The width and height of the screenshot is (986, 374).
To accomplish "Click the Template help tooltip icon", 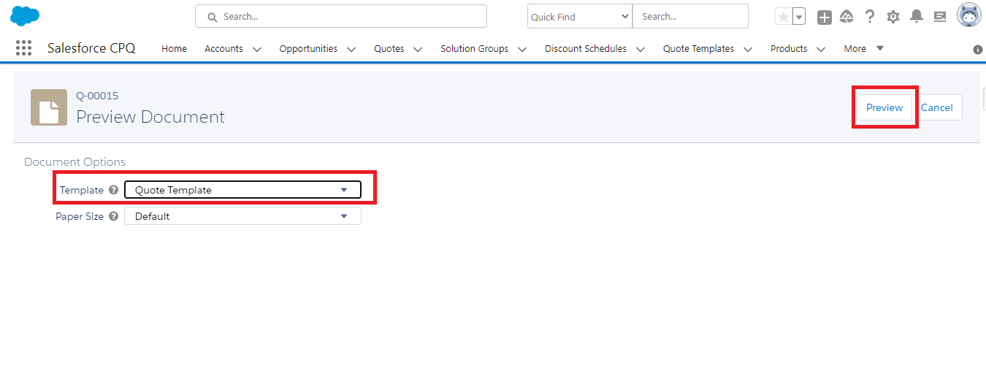I will click(113, 190).
